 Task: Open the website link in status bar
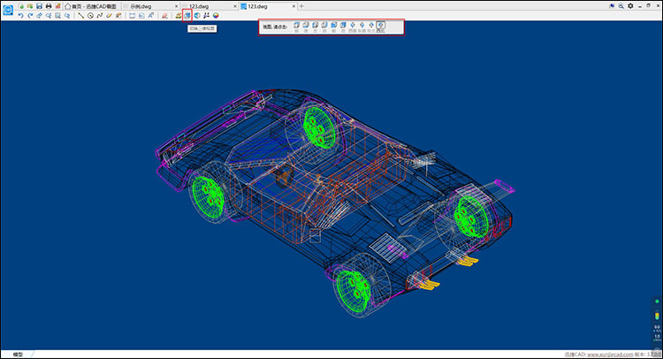610,355
